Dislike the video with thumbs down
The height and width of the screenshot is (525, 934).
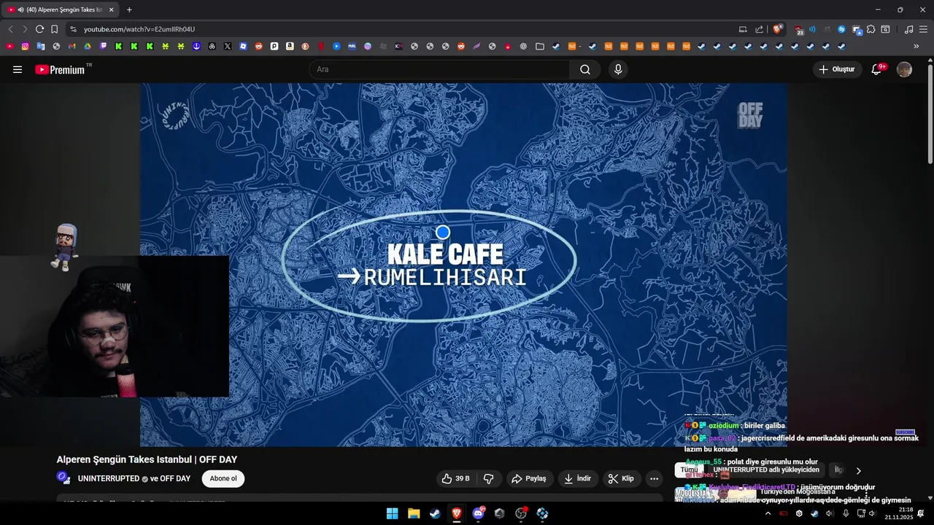pos(489,478)
